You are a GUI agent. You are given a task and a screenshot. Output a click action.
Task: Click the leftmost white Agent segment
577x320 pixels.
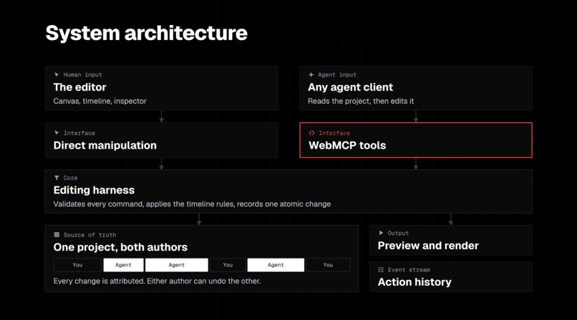tap(123, 265)
